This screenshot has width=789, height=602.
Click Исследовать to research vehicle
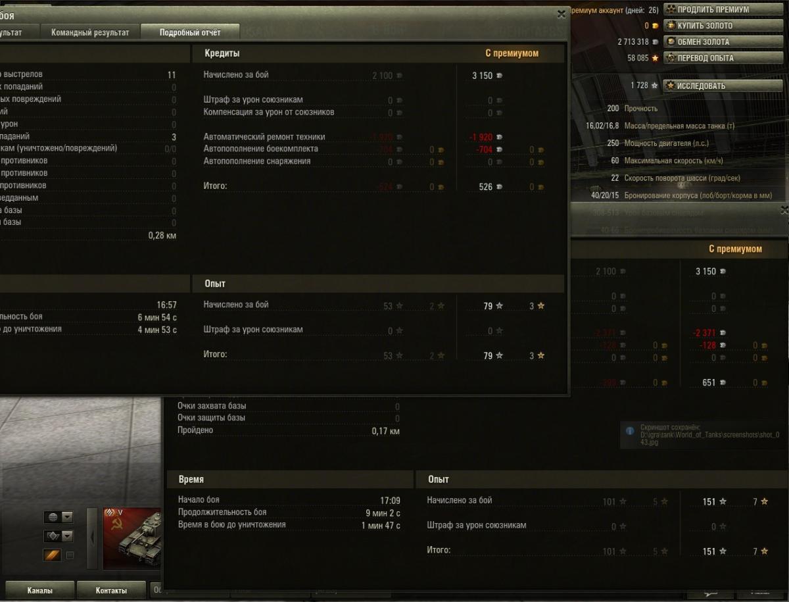tap(725, 86)
